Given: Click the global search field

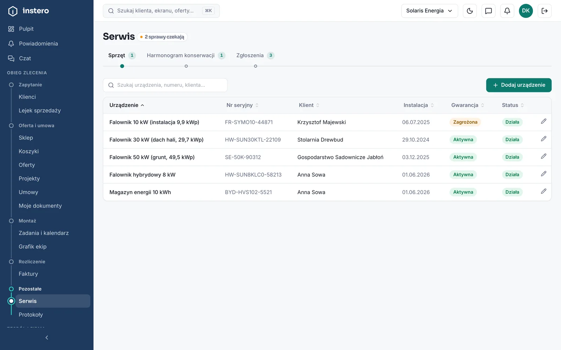Looking at the screenshot, I should pyautogui.click(x=161, y=11).
